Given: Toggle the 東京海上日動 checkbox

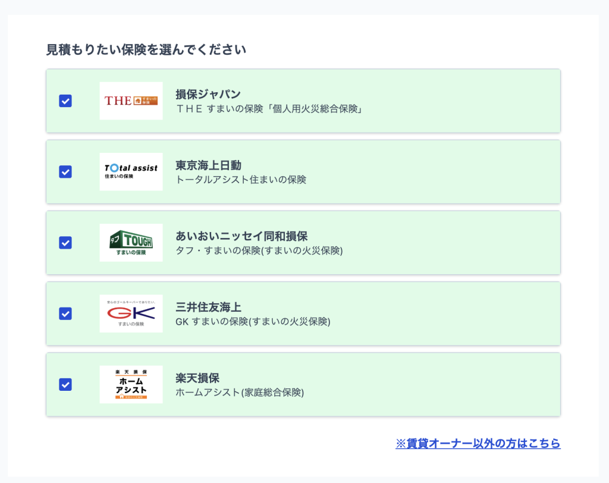Looking at the screenshot, I should [65, 172].
